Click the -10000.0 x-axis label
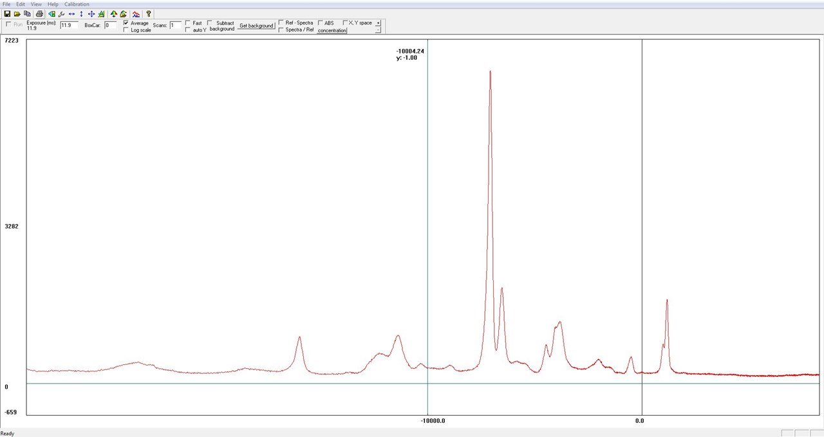The width and height of the screenshot is (824, 437). (433, 421)
